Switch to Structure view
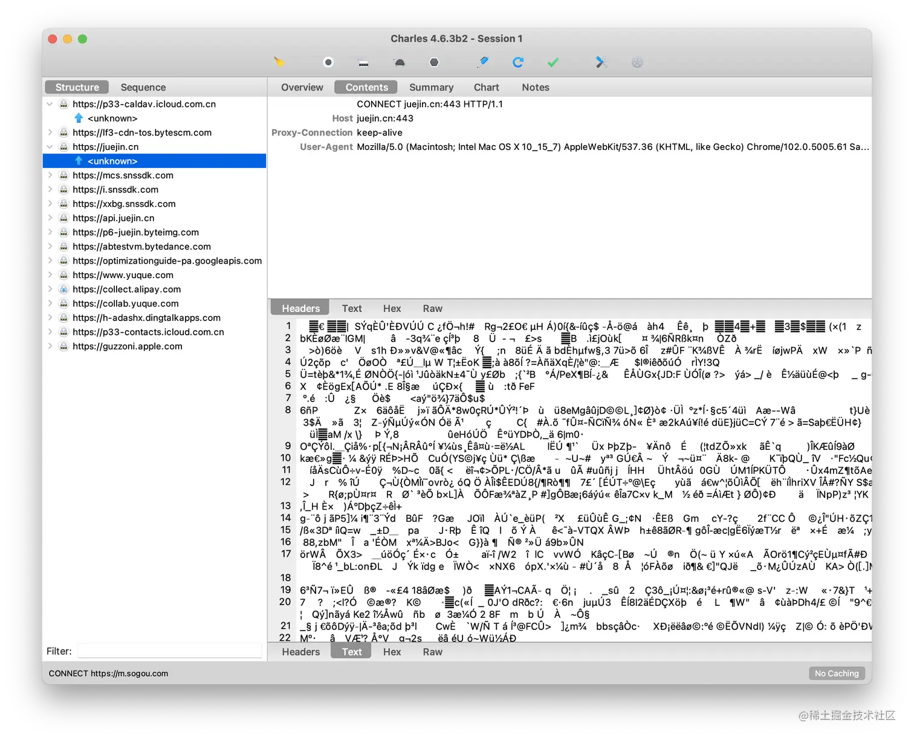 (77, 87)
